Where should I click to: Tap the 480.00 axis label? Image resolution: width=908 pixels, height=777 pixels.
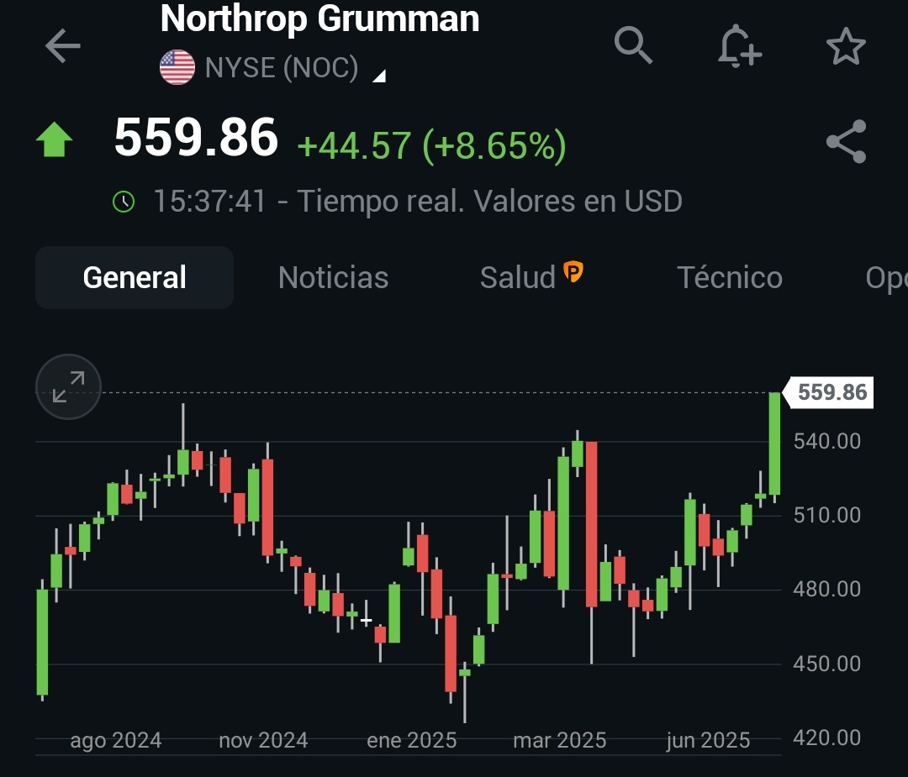pos(827,589)
